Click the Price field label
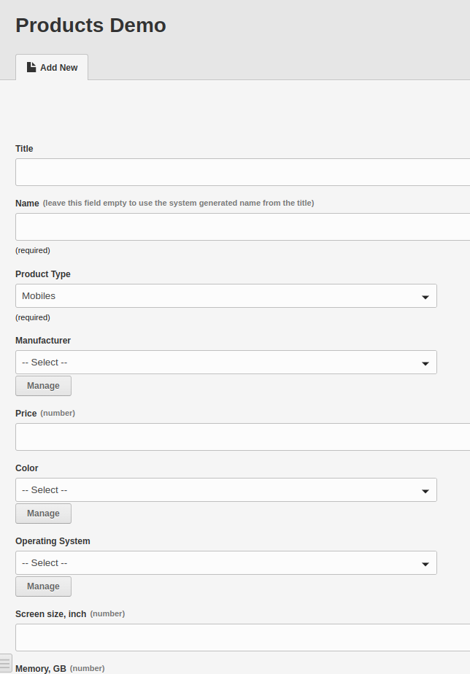 [x=26, y=413]
